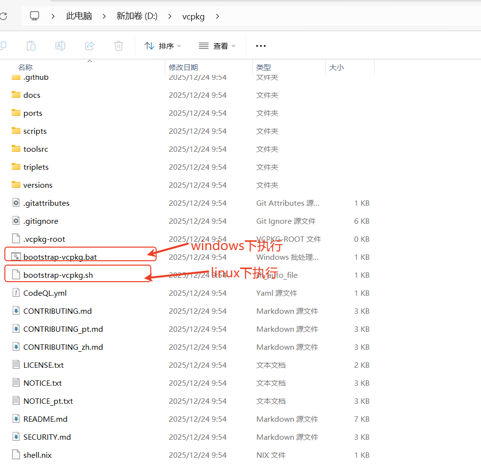The height and width of the screenshot is (467, 481).
Task: Click the CodeQL.yml file icon
Action: (x=16, y=292)
